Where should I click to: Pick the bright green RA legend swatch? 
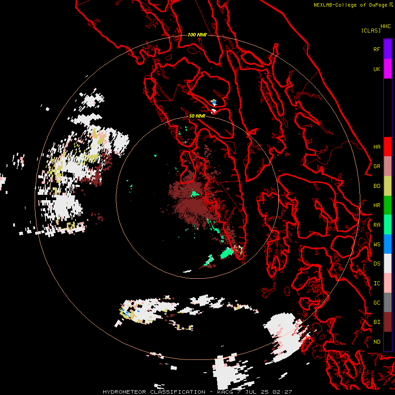[388, 225]
